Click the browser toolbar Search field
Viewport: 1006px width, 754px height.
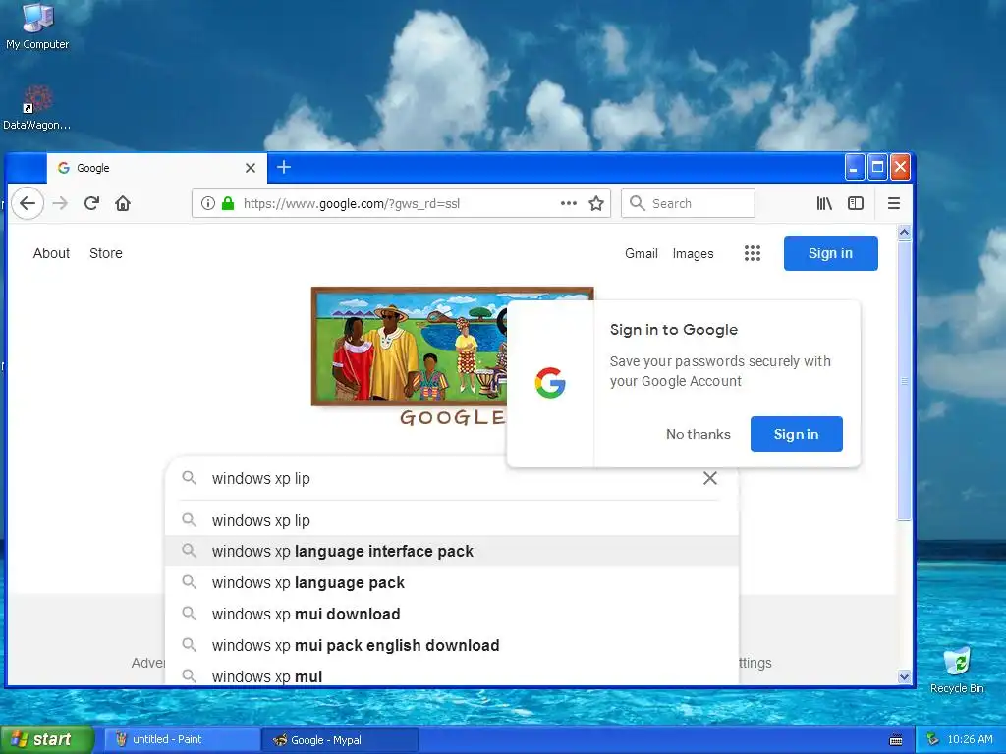(x=688, y=204)
